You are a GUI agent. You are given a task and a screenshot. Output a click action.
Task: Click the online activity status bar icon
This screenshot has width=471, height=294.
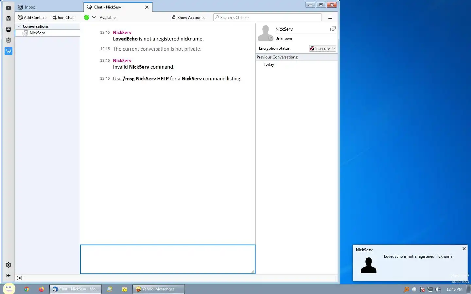pyautogui.click(x=19, y=278)
